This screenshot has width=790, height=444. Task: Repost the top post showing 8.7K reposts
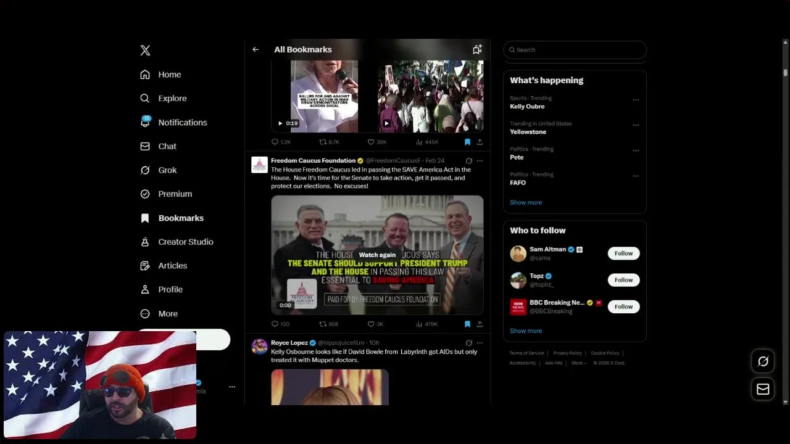pyautogui.click(x=329, y=142)
